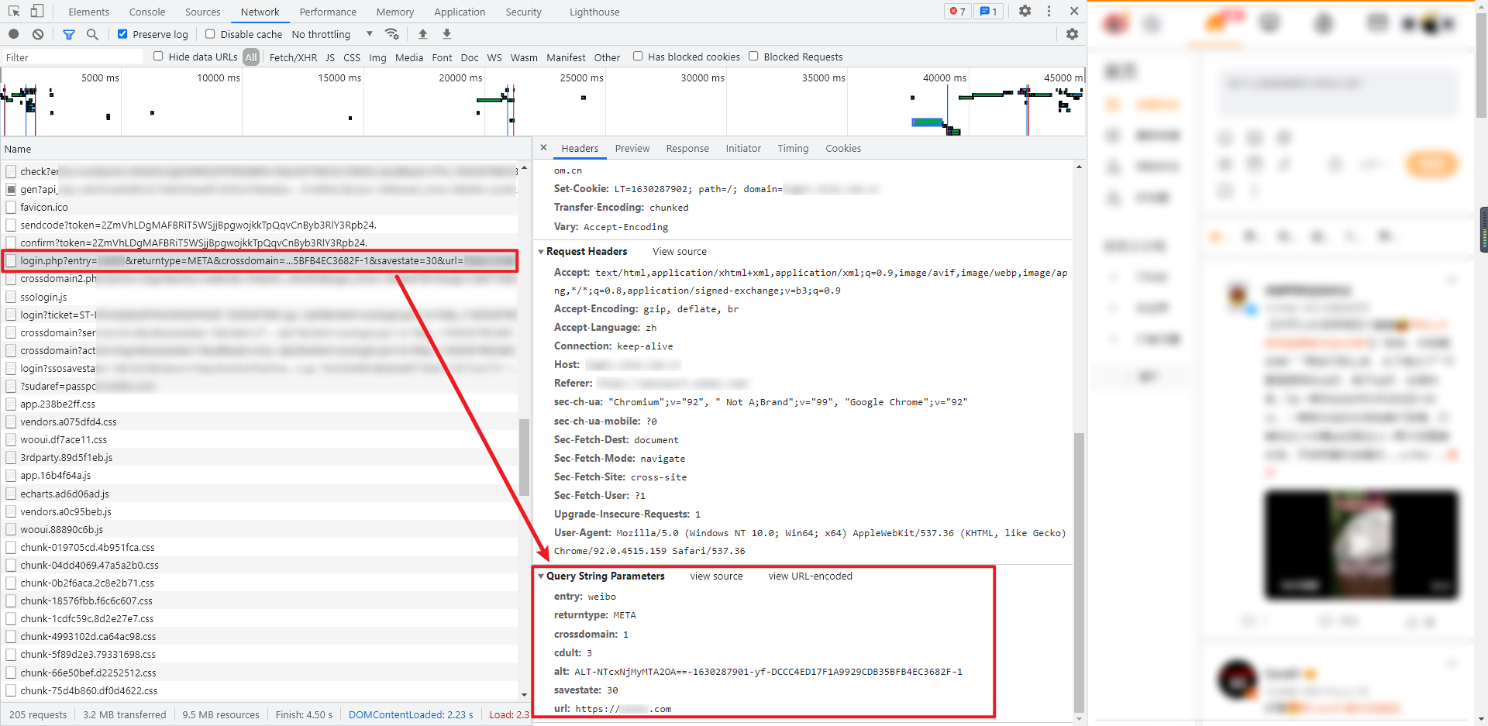The height and width of the screenshot is (726, 1488).
Task: Check Blocked Requests option
Action: tap(753, 57)
